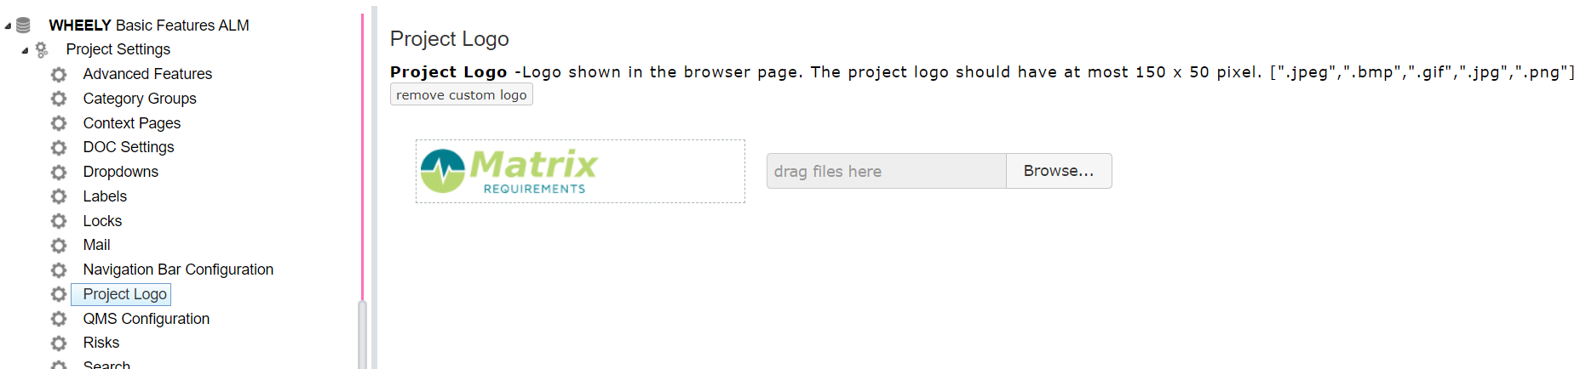Viewport: 1586px width, 369px height.
Task: Click the gear icon next to Labels
Action: click(x=59, y=196)
